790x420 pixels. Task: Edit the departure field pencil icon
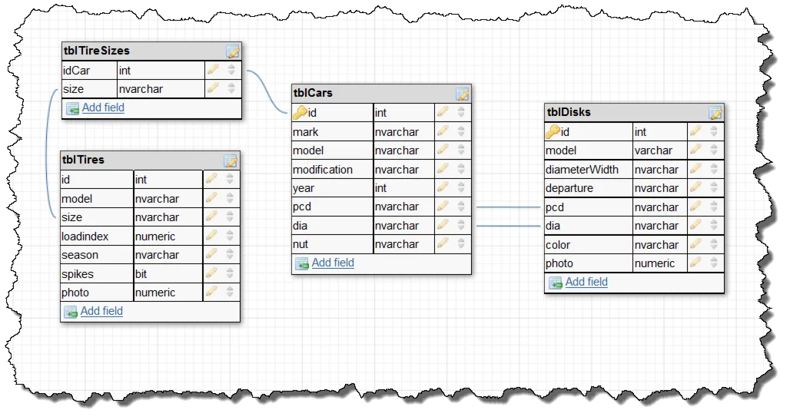point(695,187)
